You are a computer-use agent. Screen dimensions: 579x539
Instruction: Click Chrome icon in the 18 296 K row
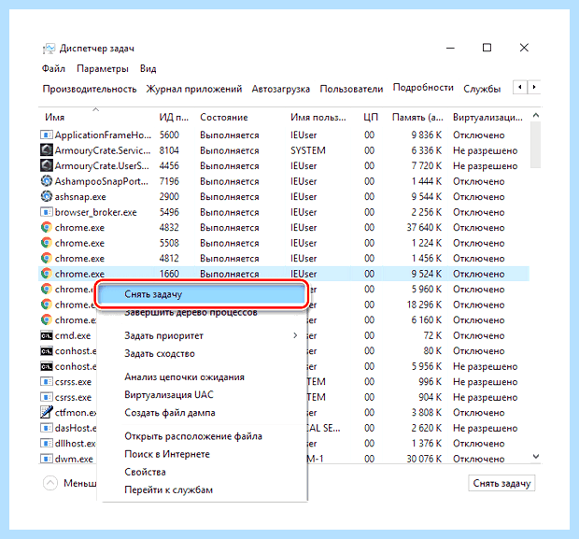coord(46,305)
